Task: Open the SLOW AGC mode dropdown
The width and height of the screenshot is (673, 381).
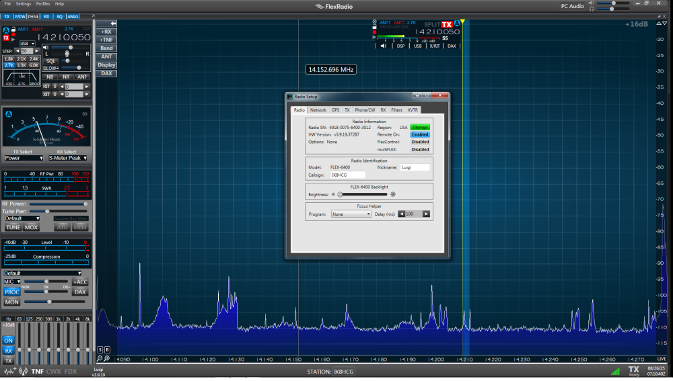Action: [x=50, y=68]
